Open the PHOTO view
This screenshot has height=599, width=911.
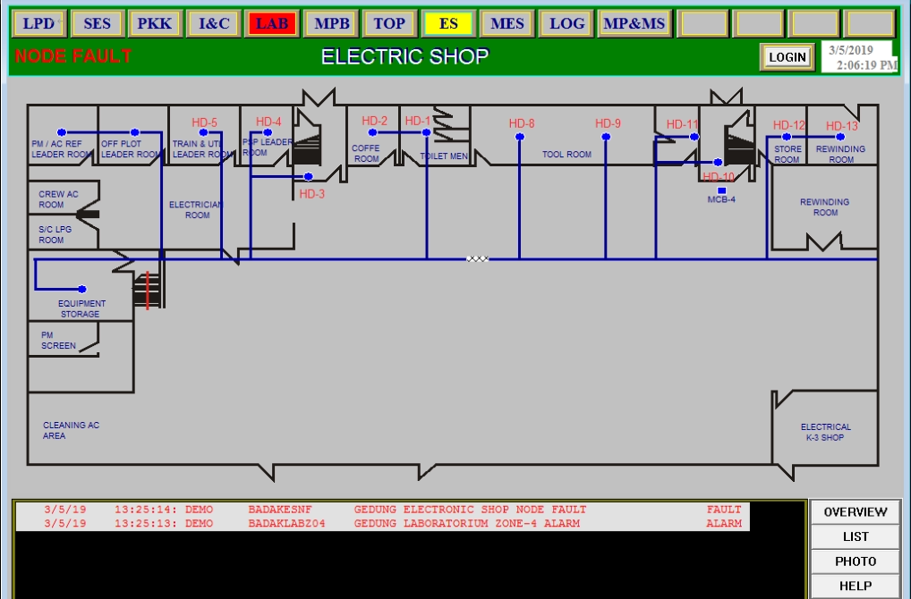[855, 561]
